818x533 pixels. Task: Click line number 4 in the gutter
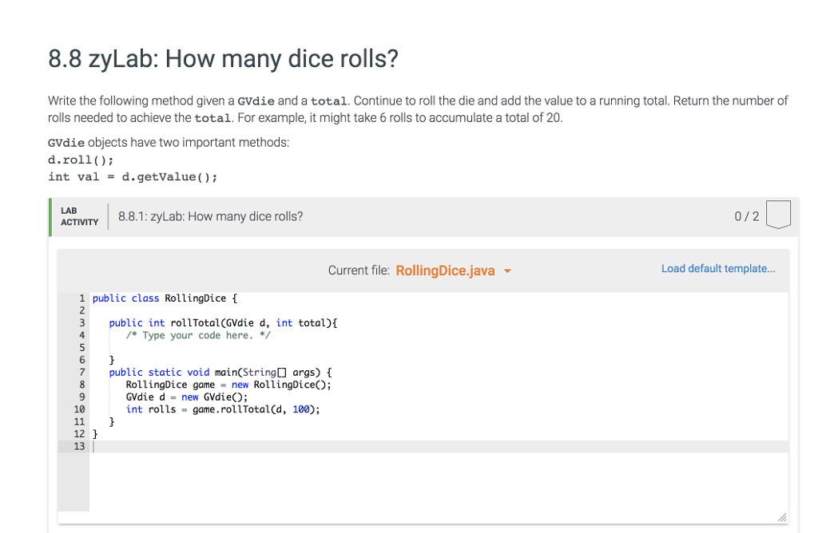[81, 335]
